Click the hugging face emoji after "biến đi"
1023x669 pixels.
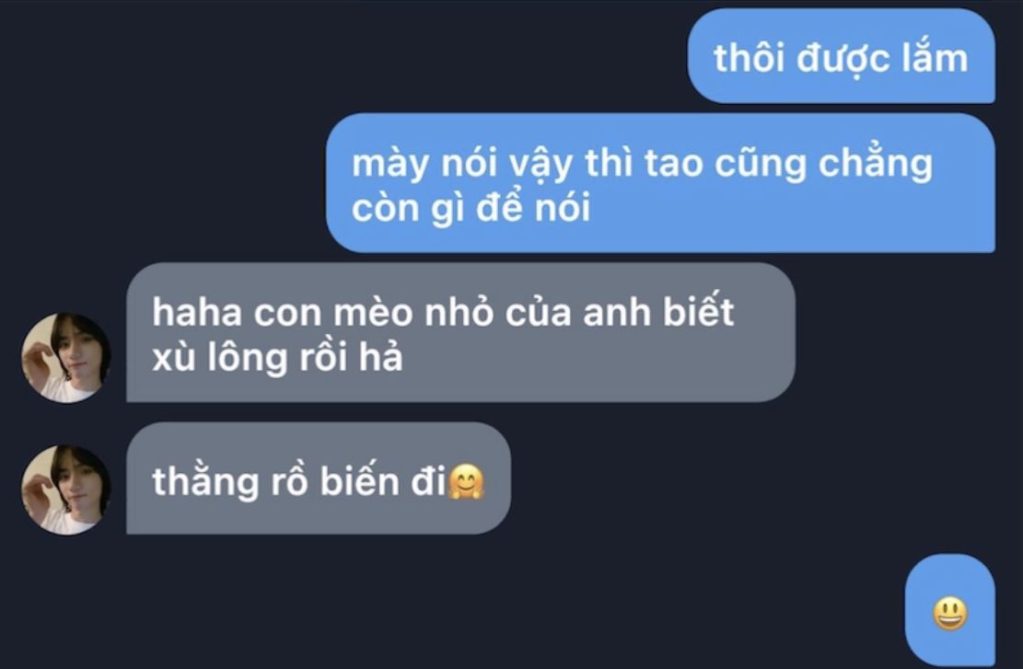tap(467, 482)
